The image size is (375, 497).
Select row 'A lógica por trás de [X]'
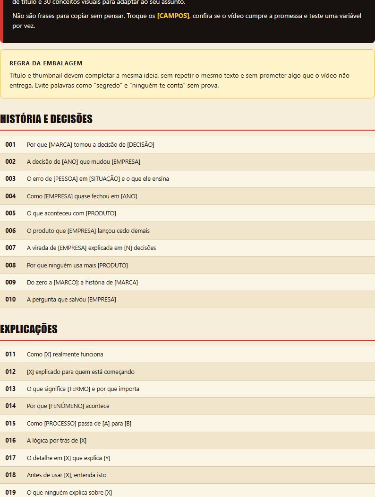187,441
